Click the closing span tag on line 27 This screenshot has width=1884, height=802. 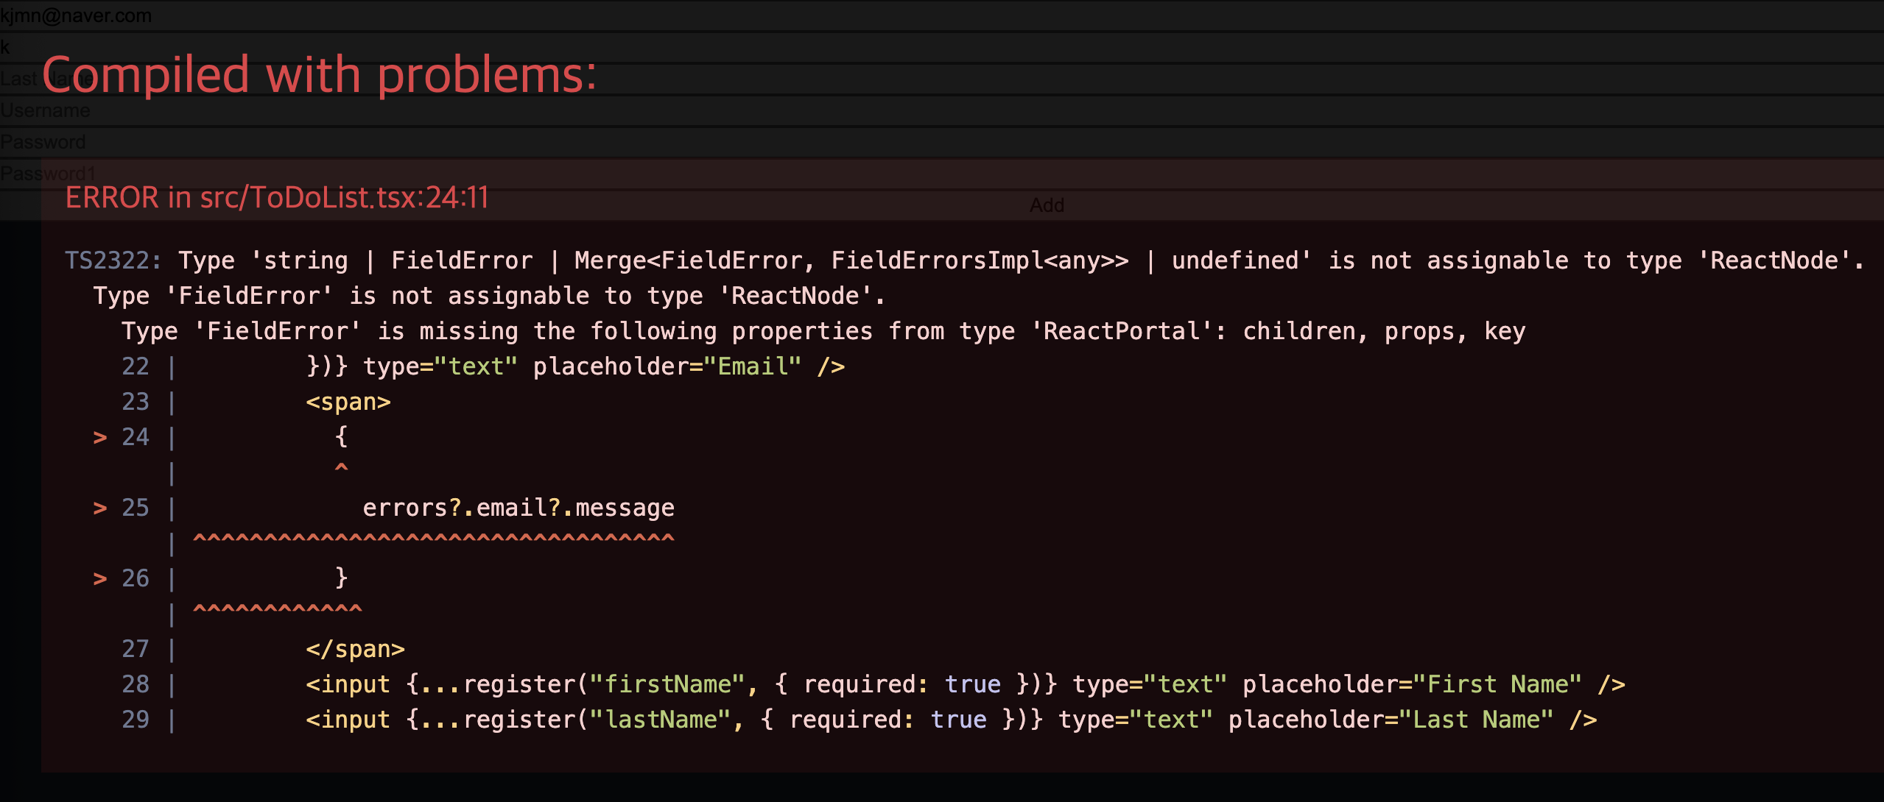point(355,649)
